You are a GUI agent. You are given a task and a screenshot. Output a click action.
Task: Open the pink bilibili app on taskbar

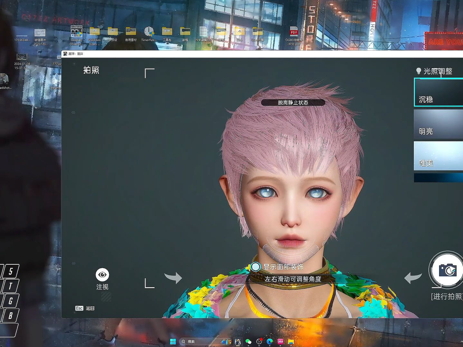(280, 342)
